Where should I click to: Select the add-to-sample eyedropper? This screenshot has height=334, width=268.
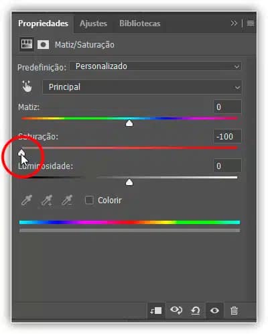tap(47, 200)
